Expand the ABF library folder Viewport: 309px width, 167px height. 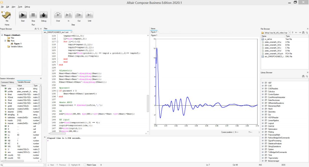263,82
